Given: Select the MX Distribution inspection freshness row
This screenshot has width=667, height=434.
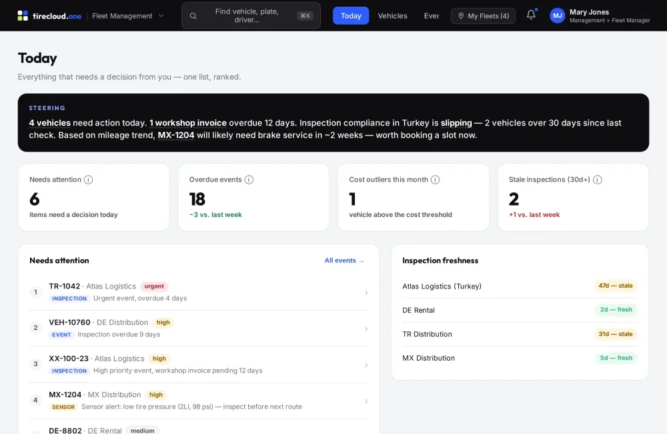Looking at the screenshot, I should tap(520, 358).
